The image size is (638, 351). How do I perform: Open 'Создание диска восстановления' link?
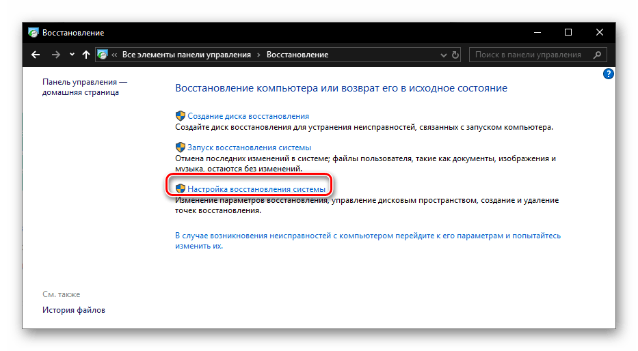[248, 116]
